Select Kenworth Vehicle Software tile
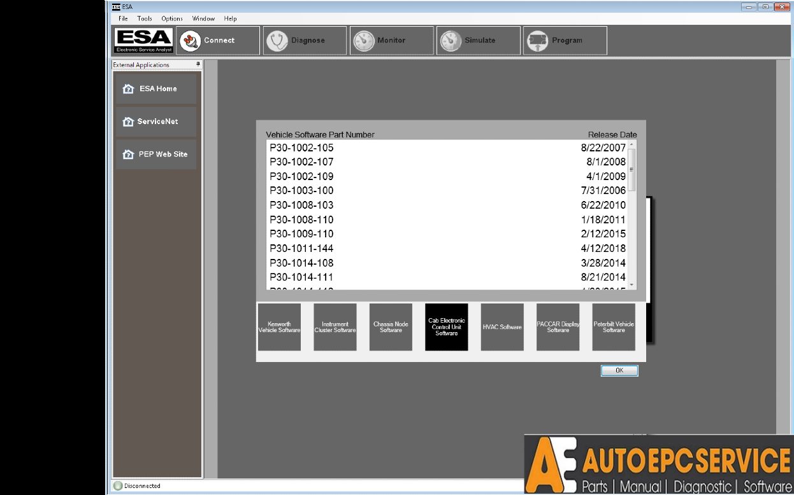This screenshot has height=495, width=794. (279, 327)
